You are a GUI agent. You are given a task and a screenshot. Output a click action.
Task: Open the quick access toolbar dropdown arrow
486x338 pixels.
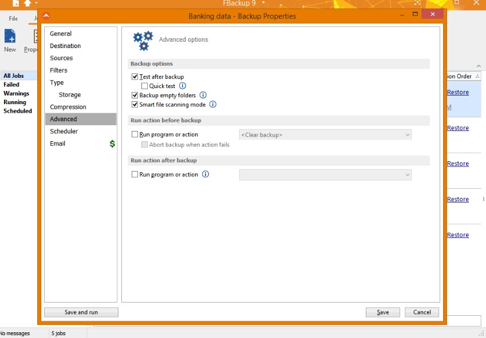35,3
